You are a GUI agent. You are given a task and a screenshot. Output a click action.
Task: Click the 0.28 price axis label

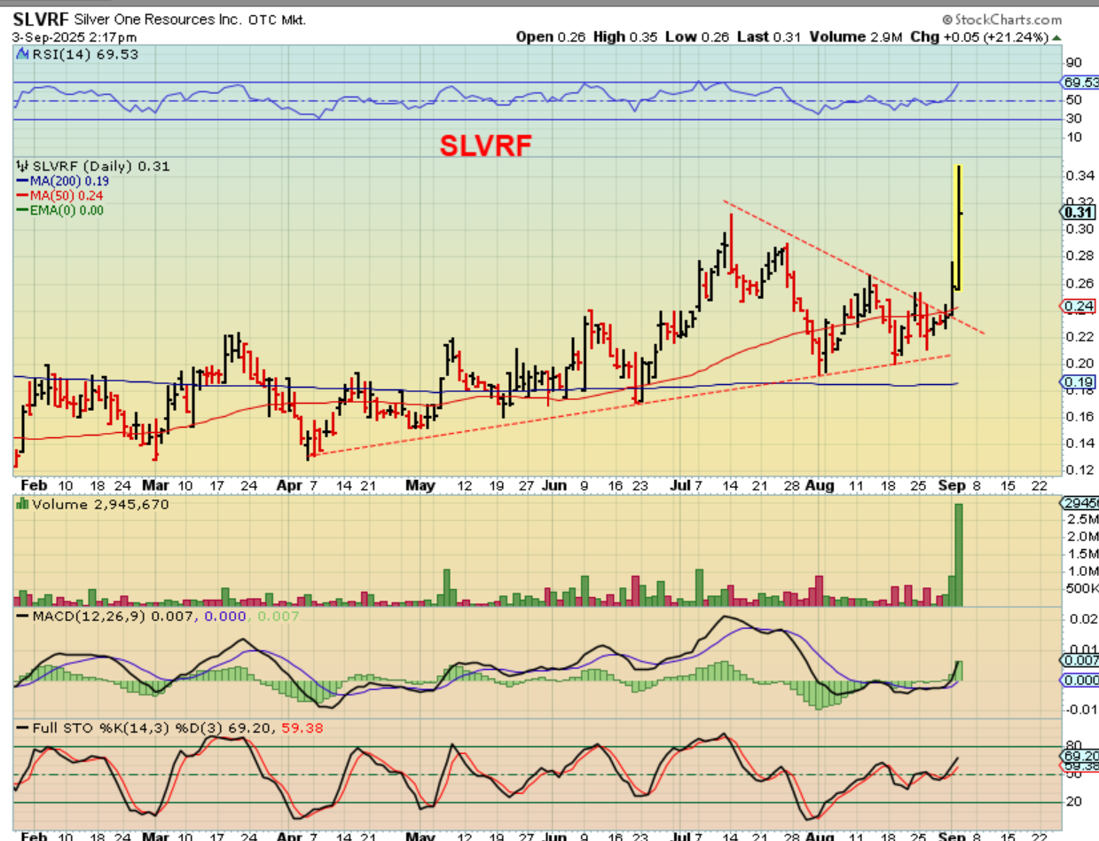coord(1079,255)
